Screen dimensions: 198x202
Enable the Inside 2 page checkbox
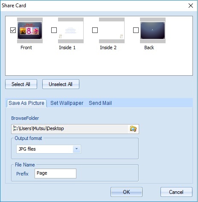click(95, 30)
